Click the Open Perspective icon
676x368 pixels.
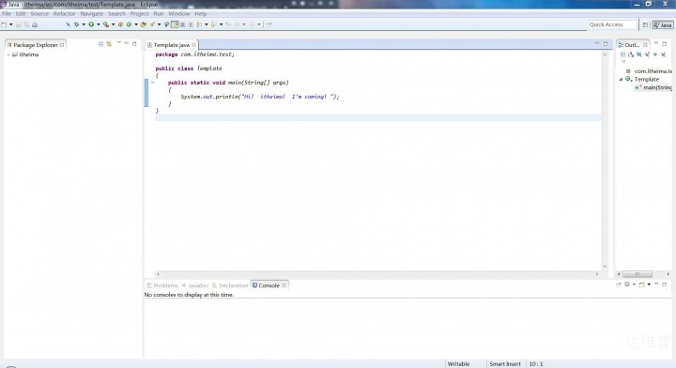pyautogui.click(x=645, y=25)
